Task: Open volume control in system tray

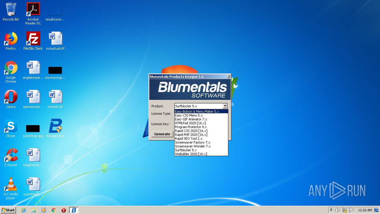Action: pyautogui.click(x=338, y=210)
